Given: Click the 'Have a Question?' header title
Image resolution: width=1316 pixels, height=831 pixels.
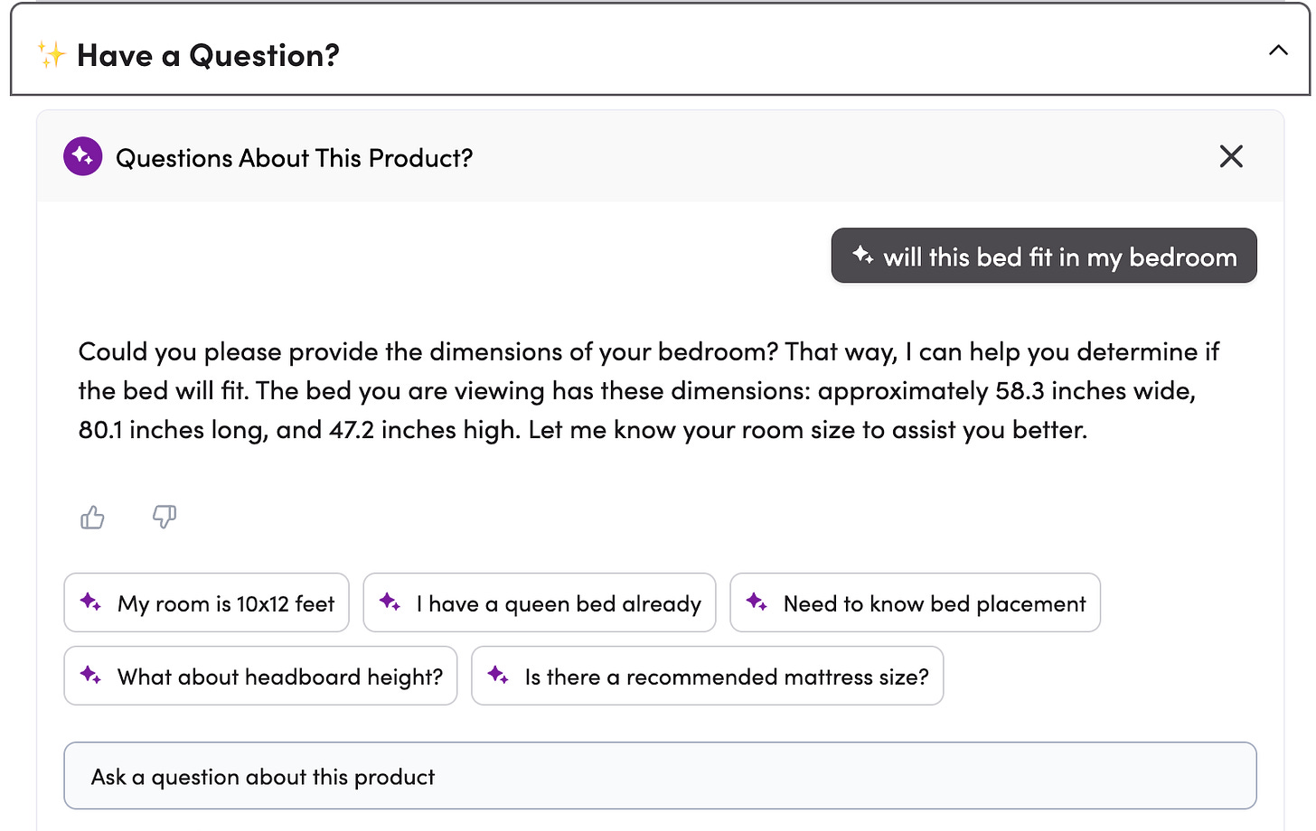Looking at the screenshot, I should click(x=208, y=56).
